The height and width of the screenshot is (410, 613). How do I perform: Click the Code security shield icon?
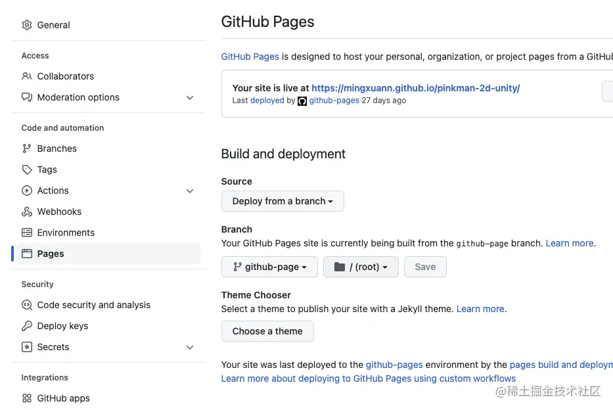tap(27, 305)
